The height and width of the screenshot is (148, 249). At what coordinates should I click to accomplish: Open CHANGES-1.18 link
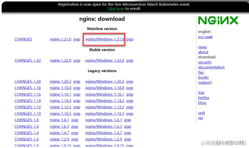pos(28,88)
